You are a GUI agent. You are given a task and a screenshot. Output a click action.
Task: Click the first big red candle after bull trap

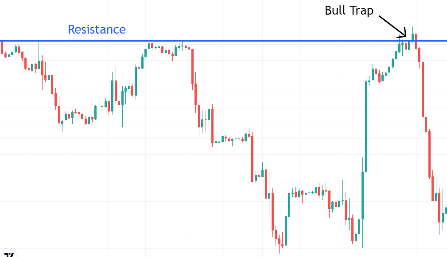point(423,88)
